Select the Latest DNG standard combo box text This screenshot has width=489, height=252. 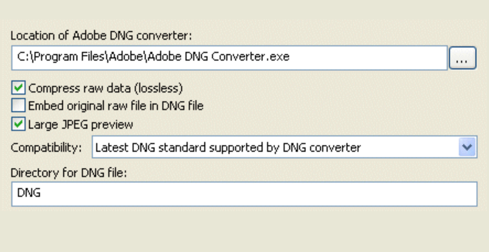[x=228, y=147]
